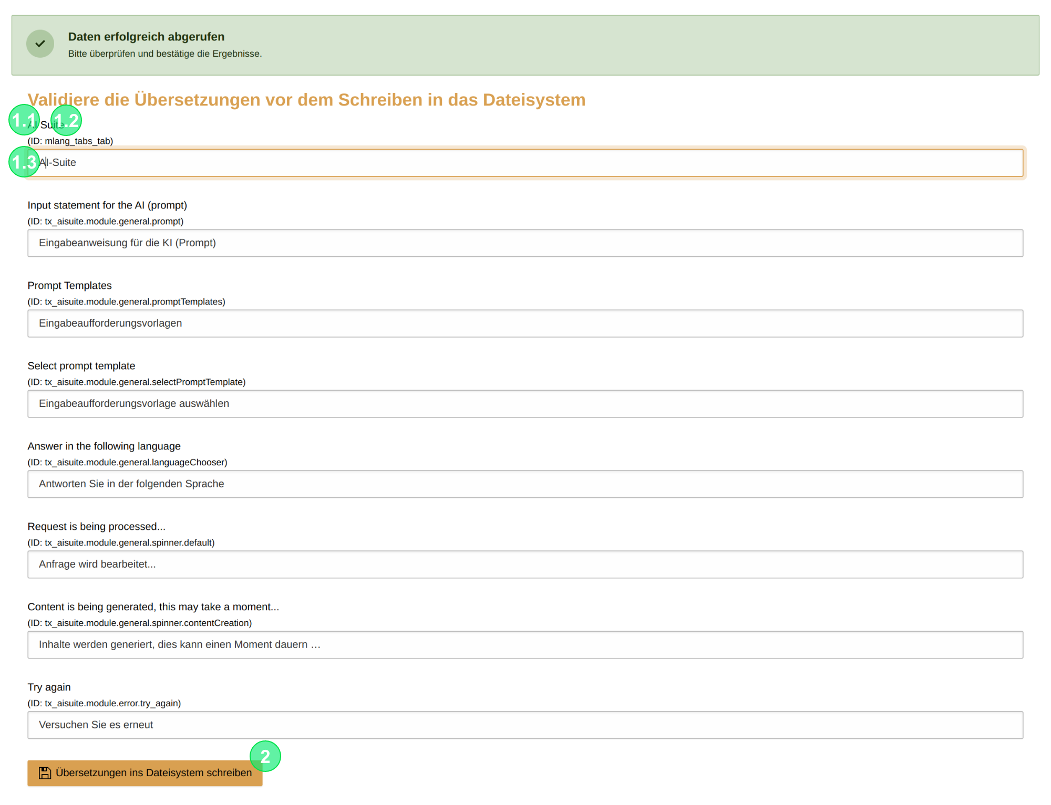Click the ID tx_aisuite.module.error.try_again text
Image resolution: width=1051 pixels, height=805 pixels.
(105, 704)
